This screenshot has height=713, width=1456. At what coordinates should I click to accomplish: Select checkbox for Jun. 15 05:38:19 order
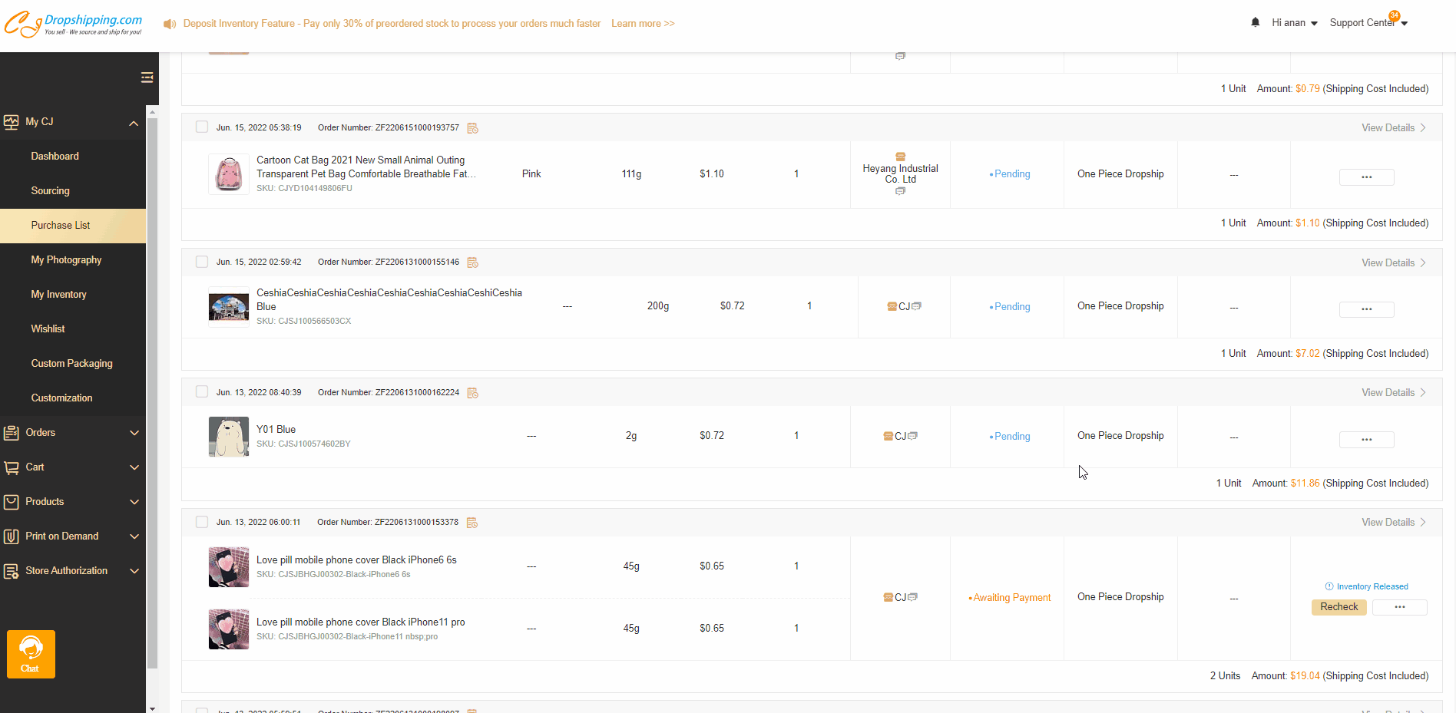(x=202, y=127)
